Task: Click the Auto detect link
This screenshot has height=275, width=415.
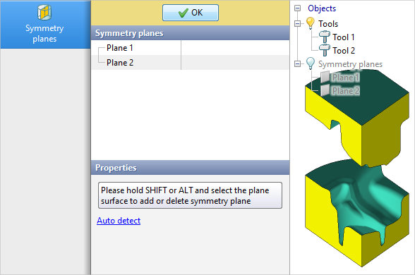Action: pos(119,221)
